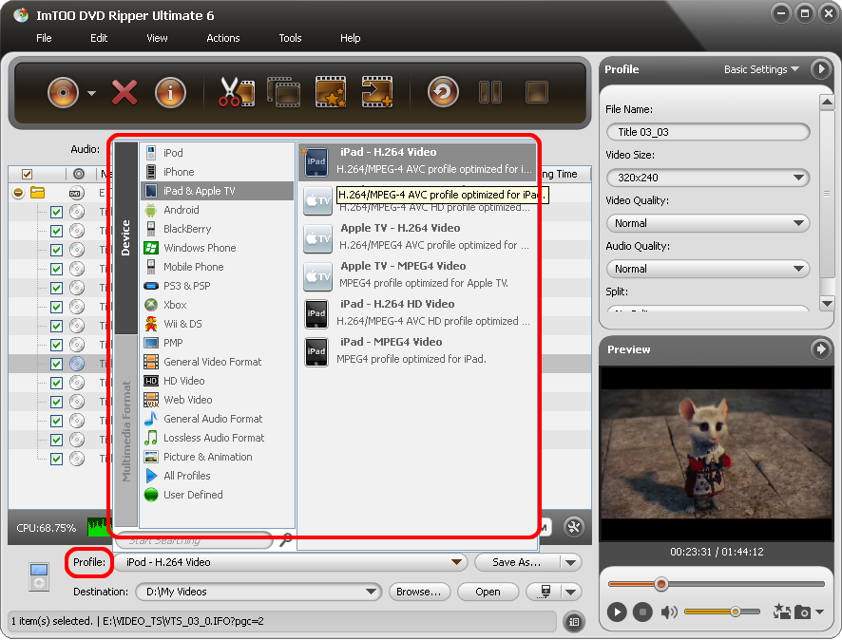Choose PMP category
Image resolution: width=842 pixels, height=640 pixels.
(x=218, y=343)
